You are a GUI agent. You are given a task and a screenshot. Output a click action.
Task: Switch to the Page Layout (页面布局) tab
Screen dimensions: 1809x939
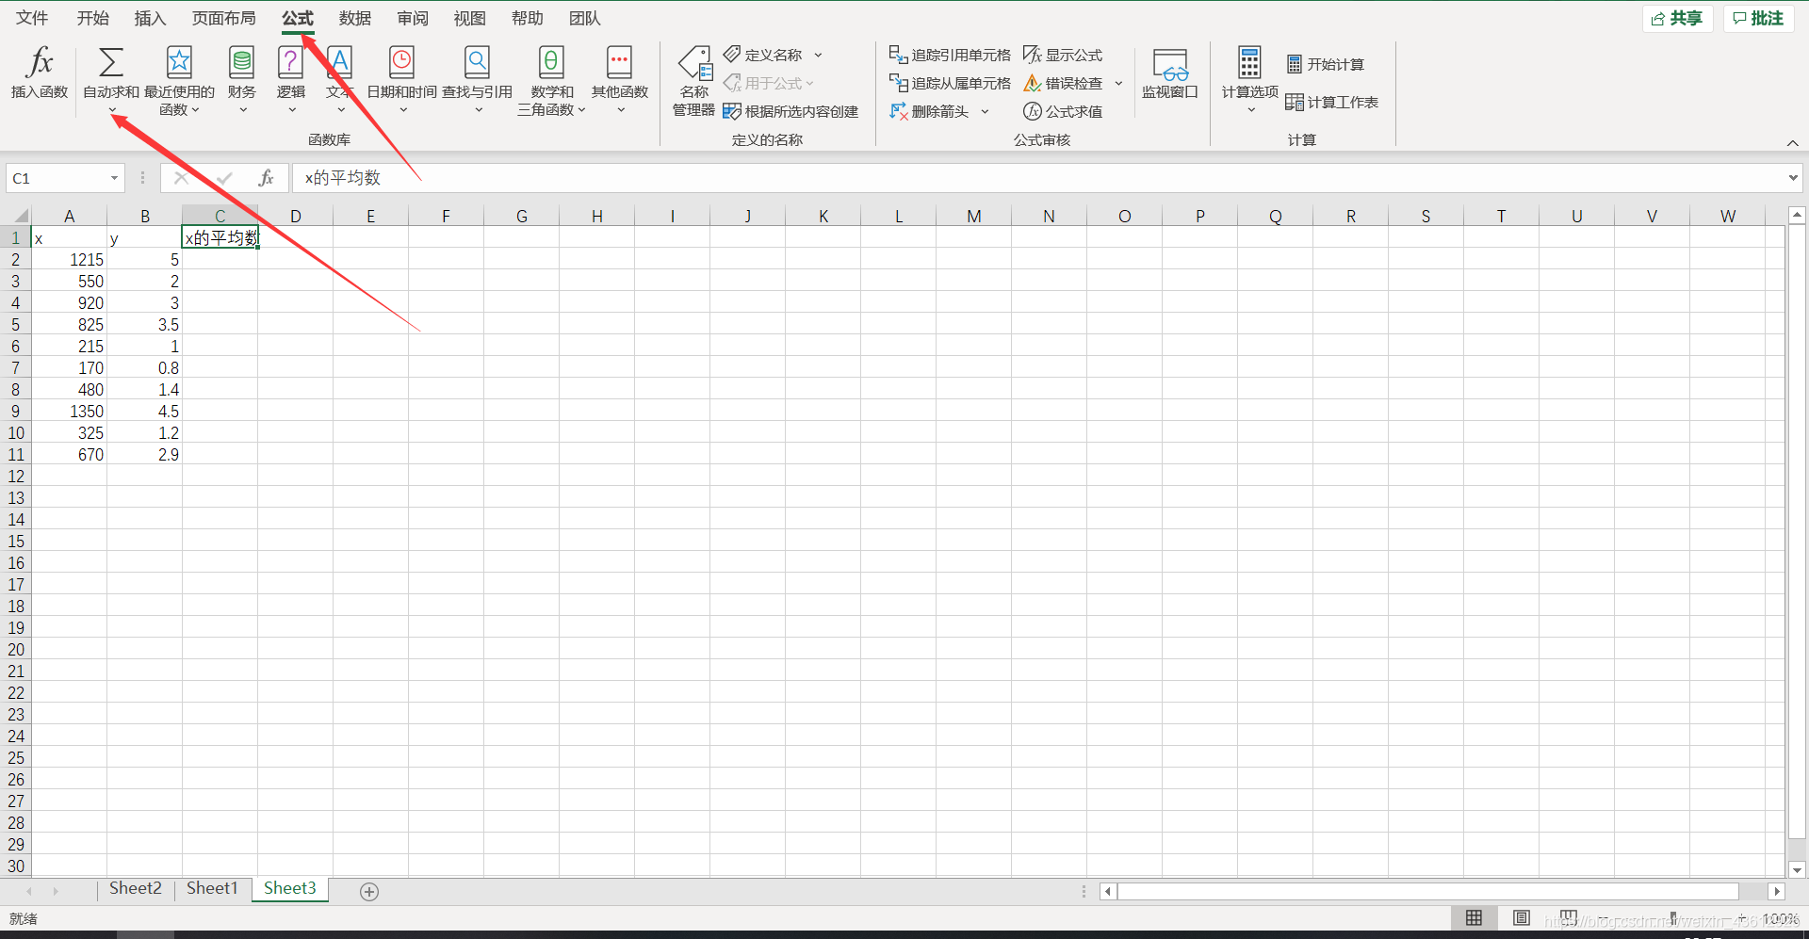224,18
